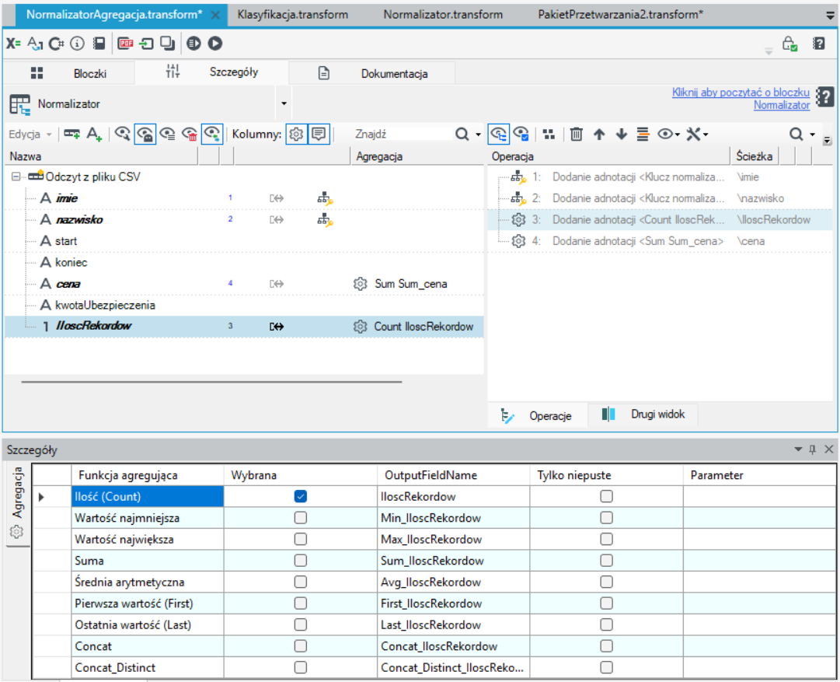This screenshot has height=682, width=840.
Task: Select the kwotaUbezpieczenia field row
Action: (x=244, y=305)
